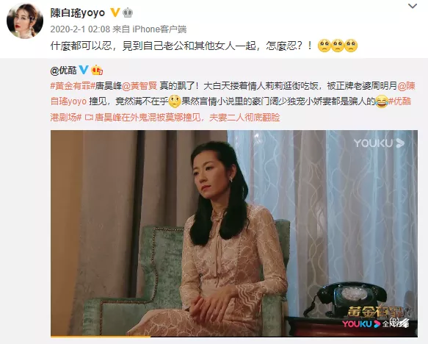Click the YOUKU watermark in the video corner
Image resolution: width=428 pixels, height=344 pixels.
[379, 143]
